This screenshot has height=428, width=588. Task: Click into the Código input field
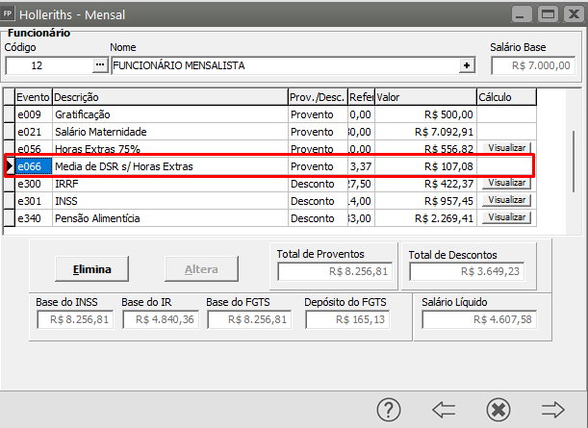point(48,65)
